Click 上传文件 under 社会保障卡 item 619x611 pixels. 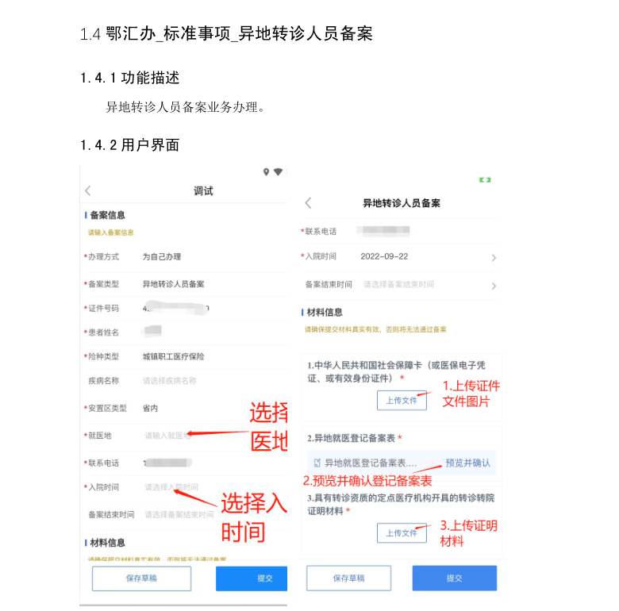(x=402, y=400)
